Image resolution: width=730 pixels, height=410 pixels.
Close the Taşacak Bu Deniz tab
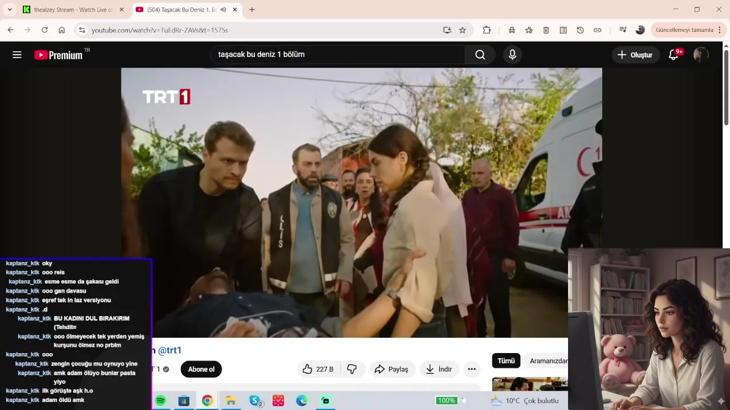tap(234, 10)
